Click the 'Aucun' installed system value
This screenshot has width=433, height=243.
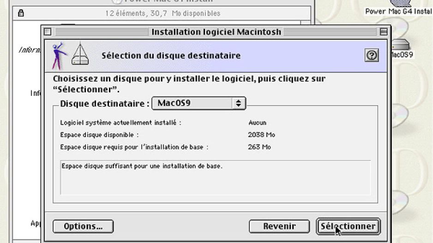coord(258,123)
